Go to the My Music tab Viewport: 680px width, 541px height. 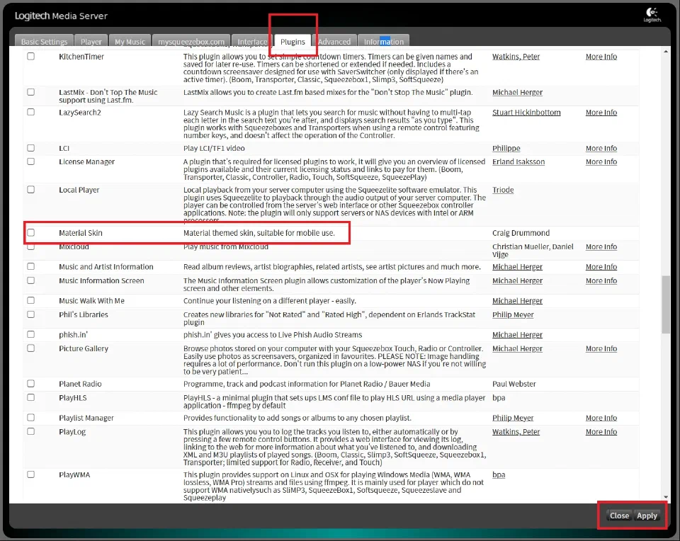130,41
